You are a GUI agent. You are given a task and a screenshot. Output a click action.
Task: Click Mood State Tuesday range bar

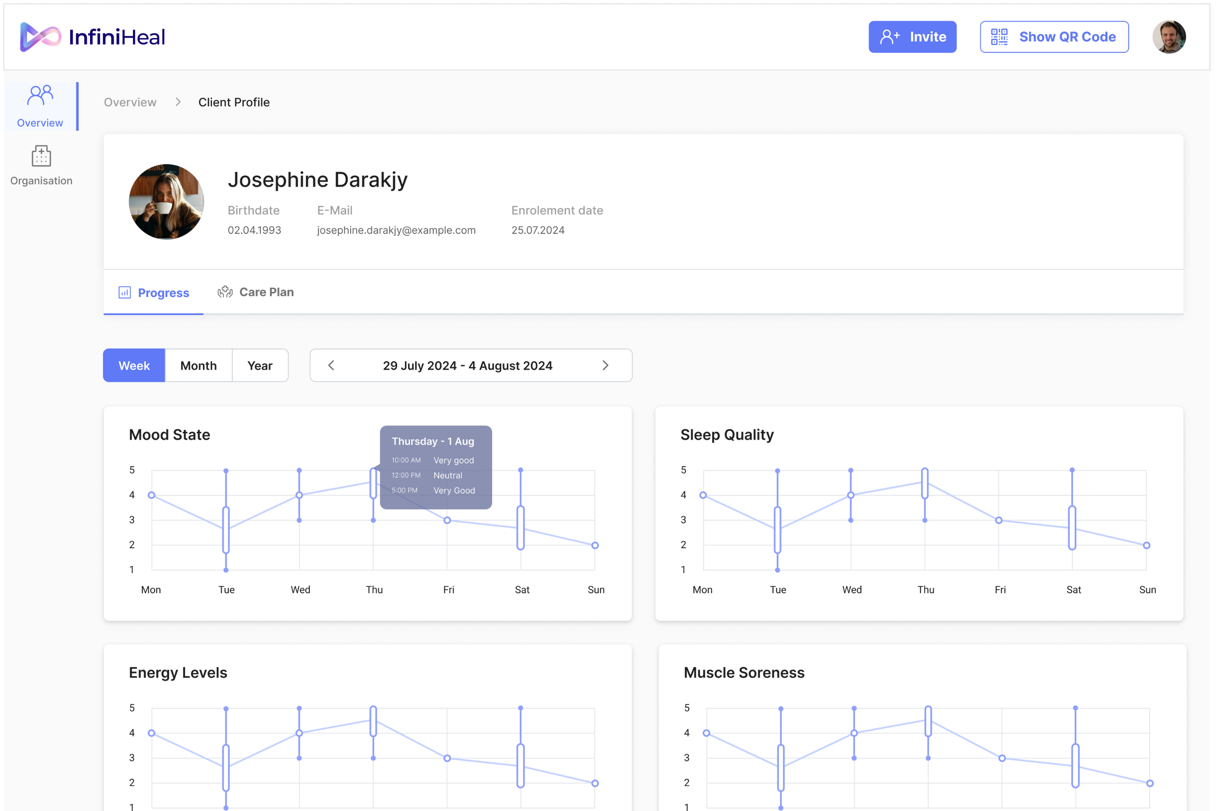[226, 530]
